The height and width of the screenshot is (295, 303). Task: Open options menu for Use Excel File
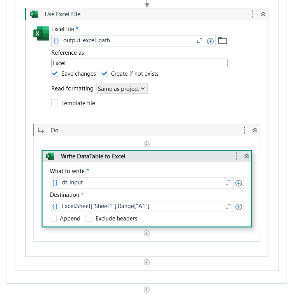coord(252,14)
